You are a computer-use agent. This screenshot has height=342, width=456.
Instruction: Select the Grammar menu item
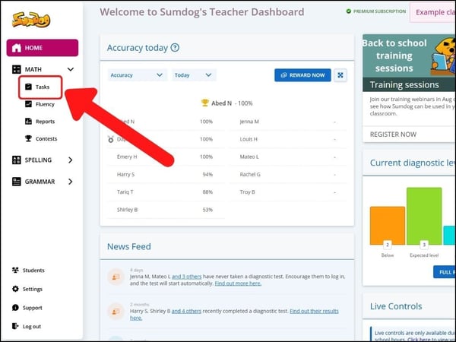point(40,182)
